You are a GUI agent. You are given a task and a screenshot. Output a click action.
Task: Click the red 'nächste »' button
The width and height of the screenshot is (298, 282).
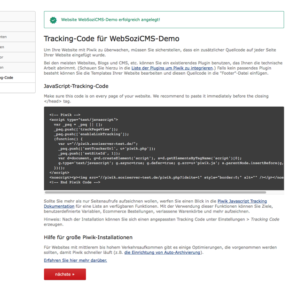coord(65,274)
